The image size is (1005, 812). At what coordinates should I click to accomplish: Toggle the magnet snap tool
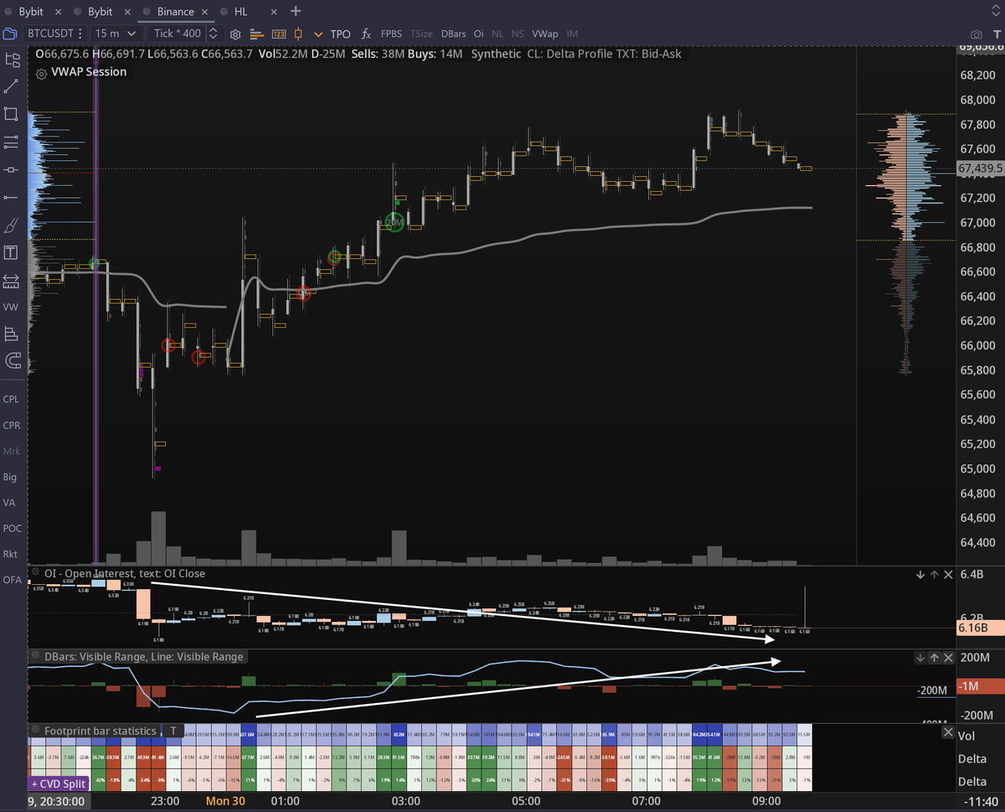coord(12,361)
